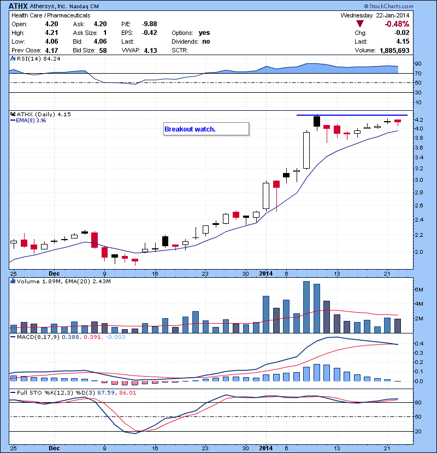Image resolution: width=437 pixels, height=453 pixels.
Task: Click the ATHX (Daily) 4.15 legend
Action: point(44,115)
